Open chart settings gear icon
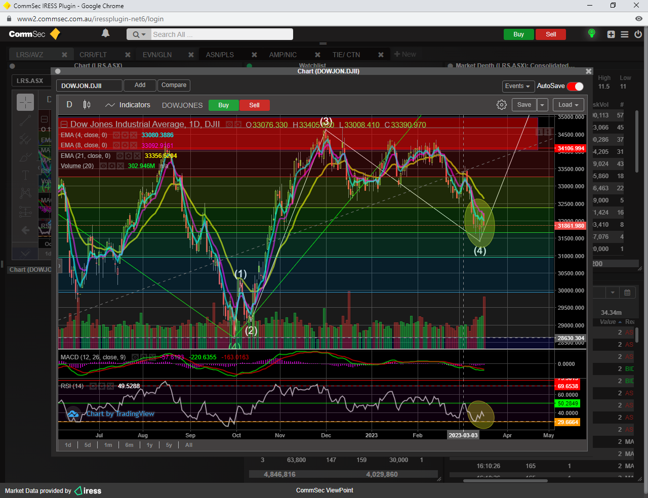Screen dimensions: 648x498 (501, 105)
